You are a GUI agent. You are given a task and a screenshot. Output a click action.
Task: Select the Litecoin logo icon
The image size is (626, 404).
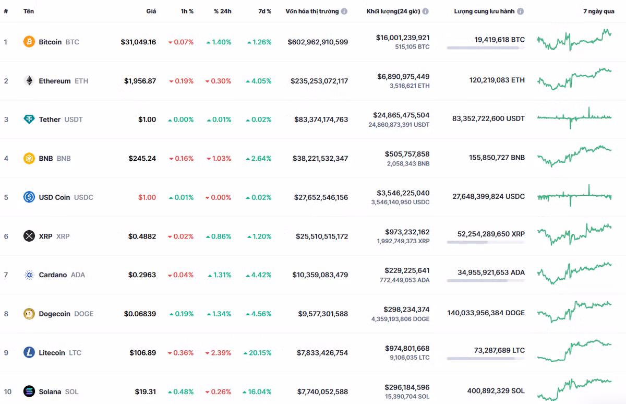[29, 352]
